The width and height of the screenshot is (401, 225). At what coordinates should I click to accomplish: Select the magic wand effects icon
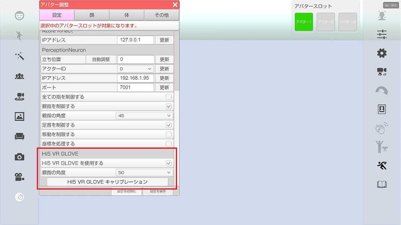tap(20, 56)
